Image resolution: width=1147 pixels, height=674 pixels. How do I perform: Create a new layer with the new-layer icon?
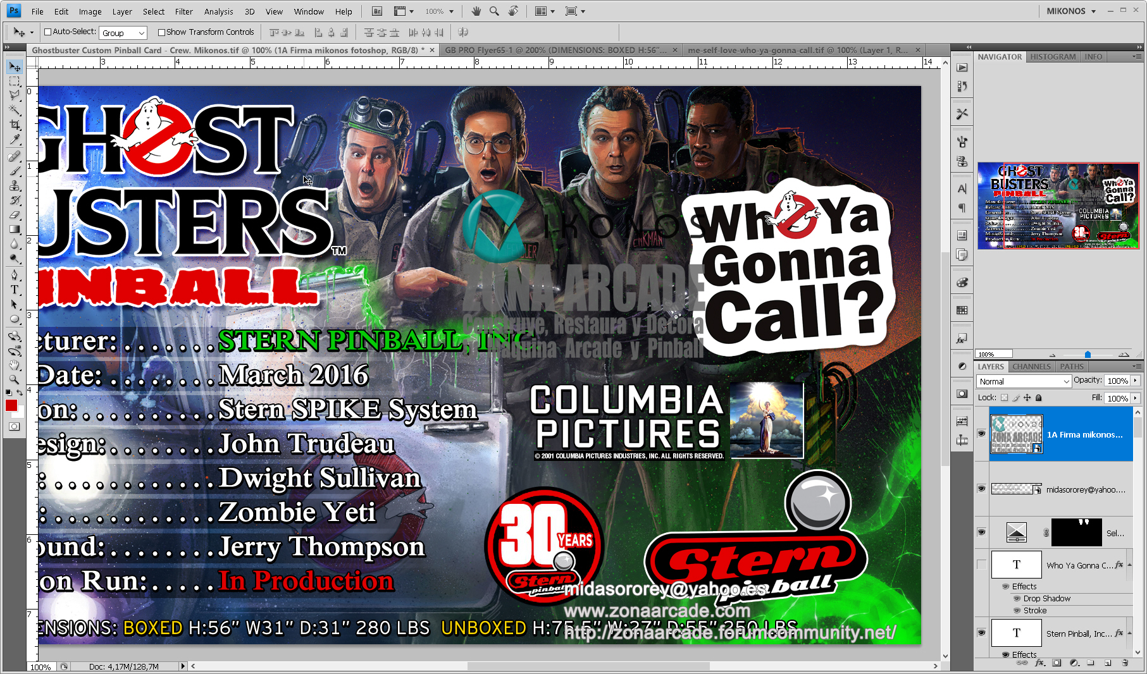tap(1108, 663)
